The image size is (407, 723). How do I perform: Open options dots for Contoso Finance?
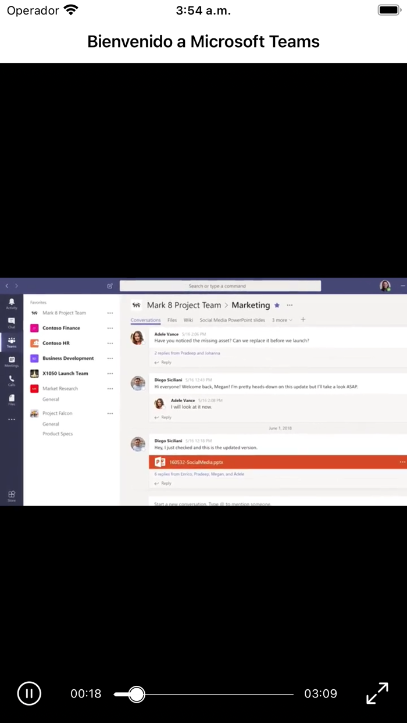pos(110,328)
